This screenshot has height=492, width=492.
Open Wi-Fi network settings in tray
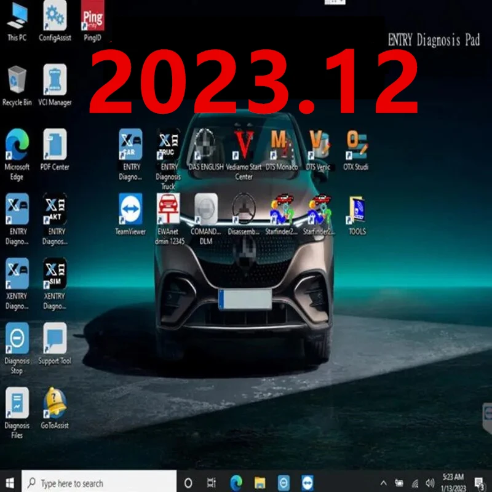(415, 483)
